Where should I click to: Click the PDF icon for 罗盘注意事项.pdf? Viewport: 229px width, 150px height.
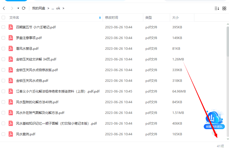click(11, 38)
